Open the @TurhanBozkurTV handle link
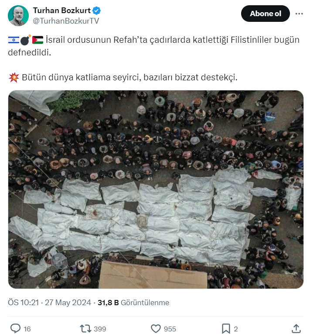The image size is (310, 334). (66, 21)
